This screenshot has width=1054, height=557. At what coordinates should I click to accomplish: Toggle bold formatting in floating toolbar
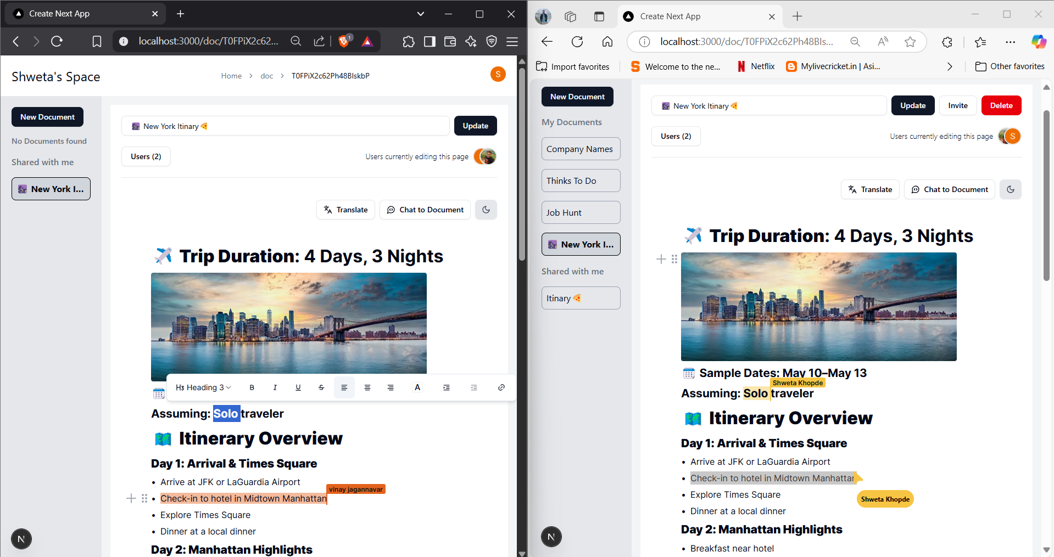coord(252,387)
